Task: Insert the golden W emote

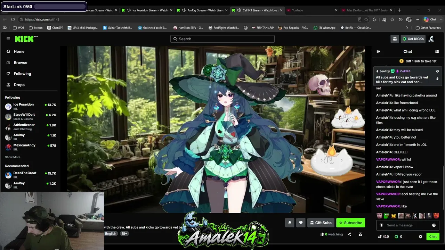Action: (x=394, y=216)
